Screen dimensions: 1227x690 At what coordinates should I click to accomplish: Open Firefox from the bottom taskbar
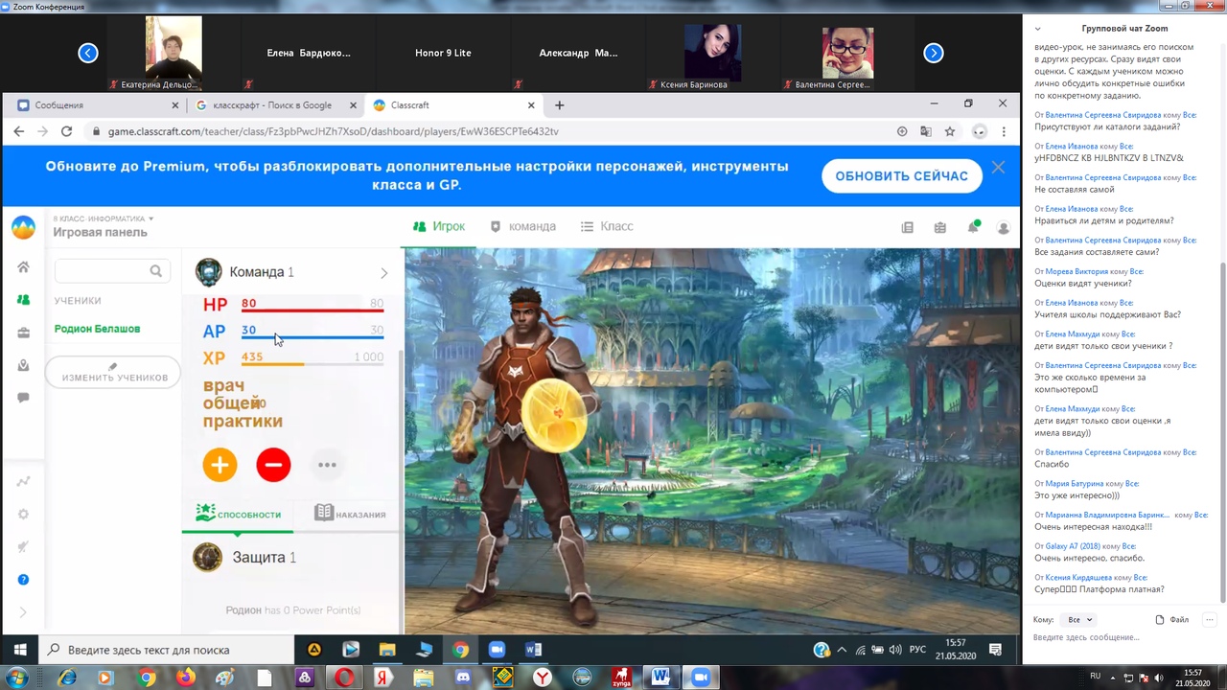click(x=185, y=678)
